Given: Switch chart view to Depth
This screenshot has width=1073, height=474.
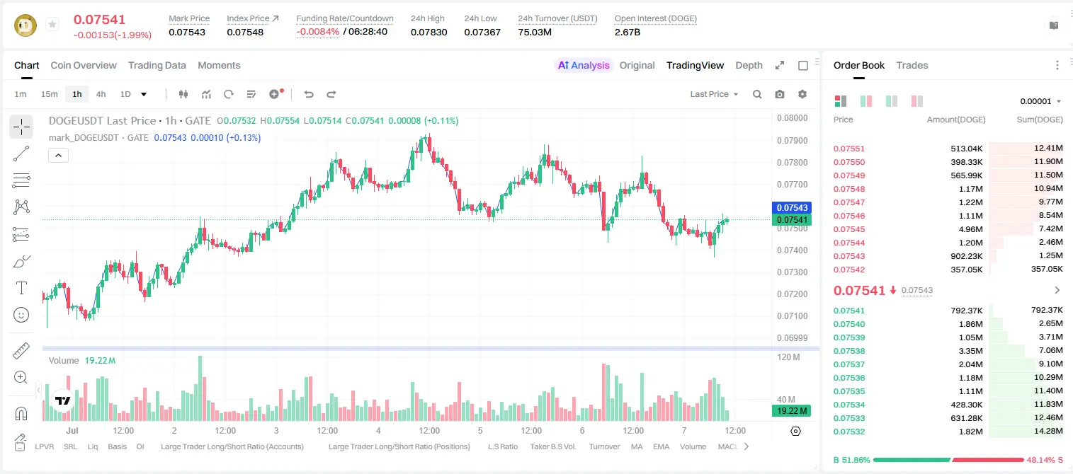Looking at the screenshot, I should pyautogui.click(x=749, y=65).
